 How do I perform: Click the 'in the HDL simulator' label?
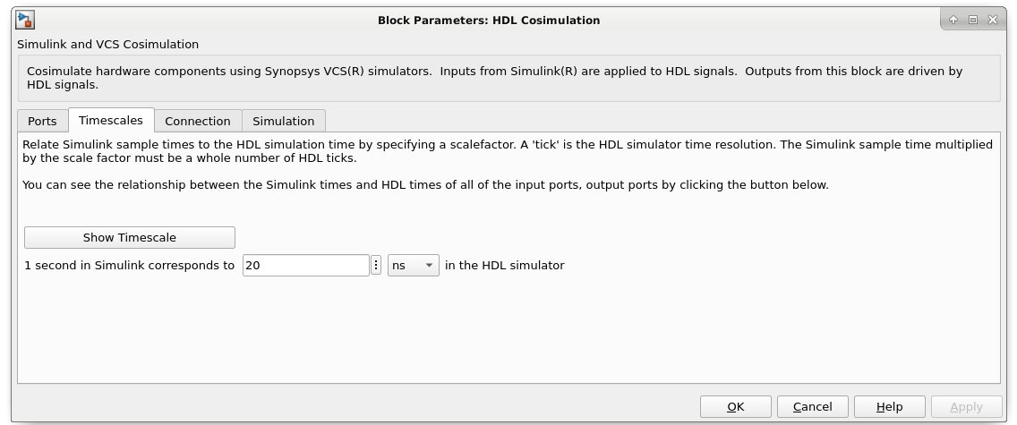[504, 266]
